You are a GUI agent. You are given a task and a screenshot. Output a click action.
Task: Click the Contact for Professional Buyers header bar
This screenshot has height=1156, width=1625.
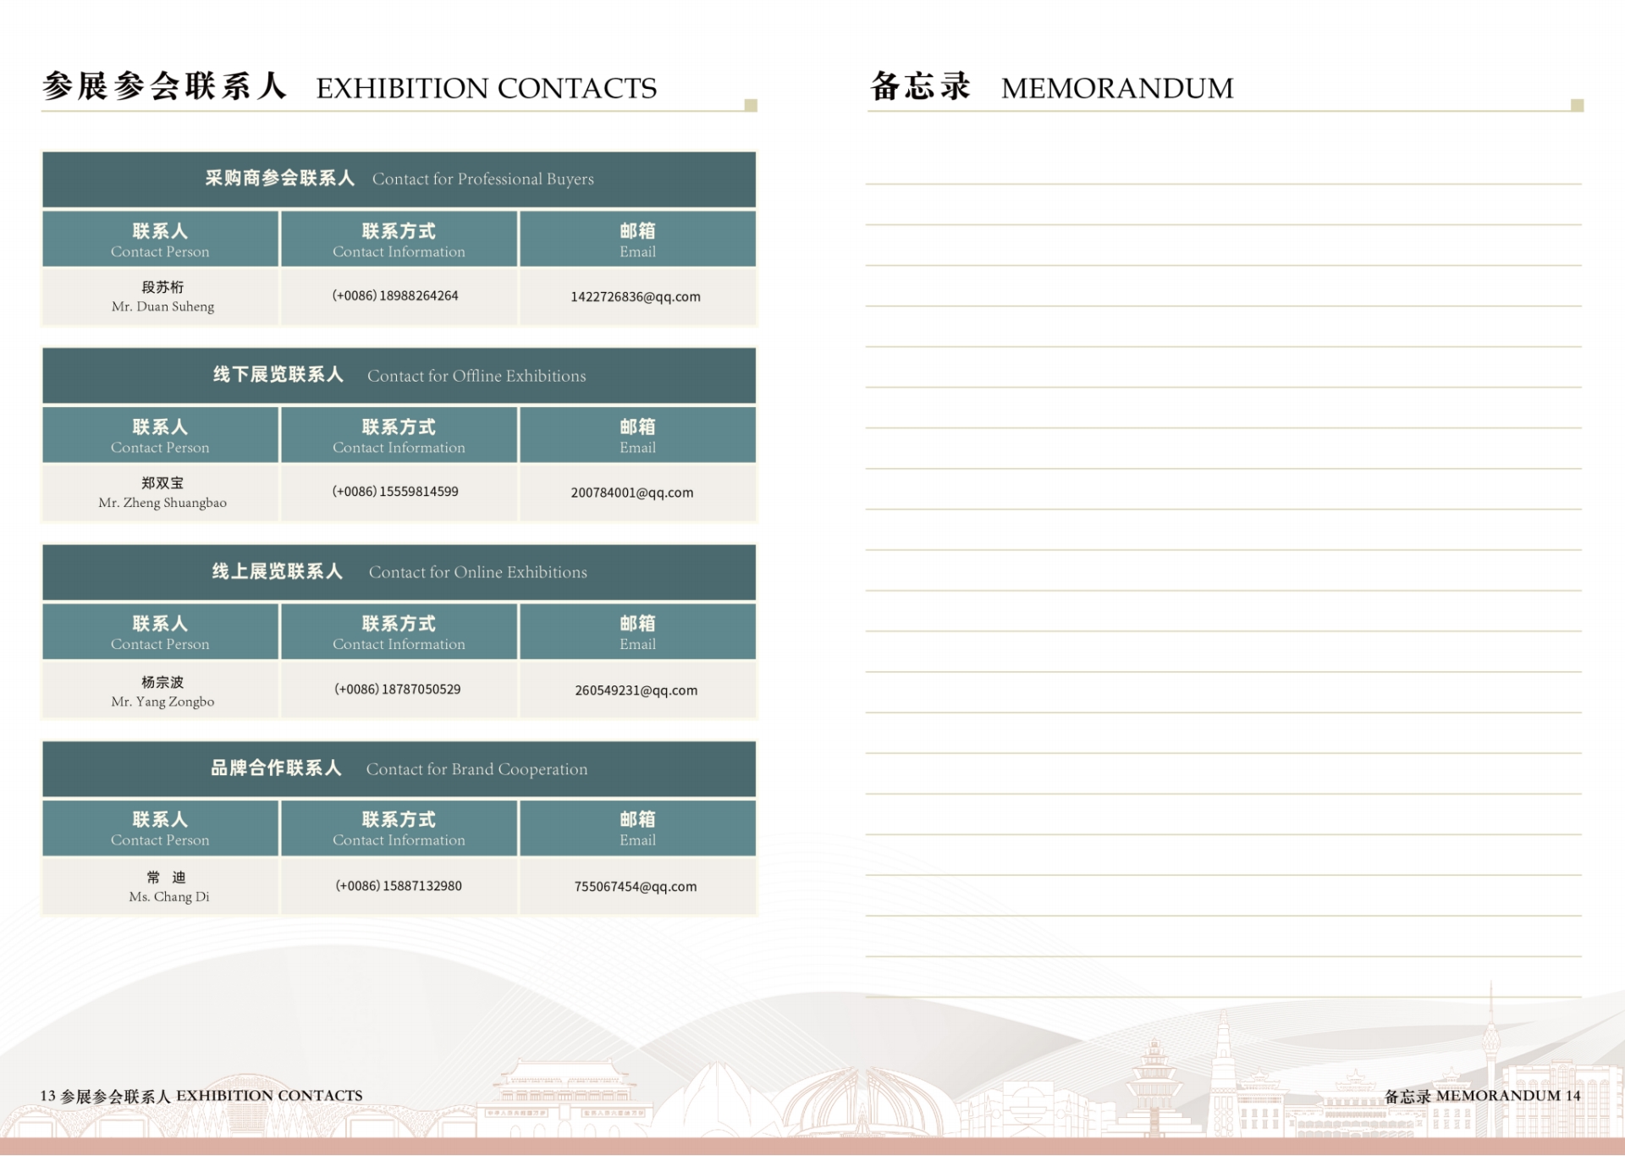click(x=398, y=179)
